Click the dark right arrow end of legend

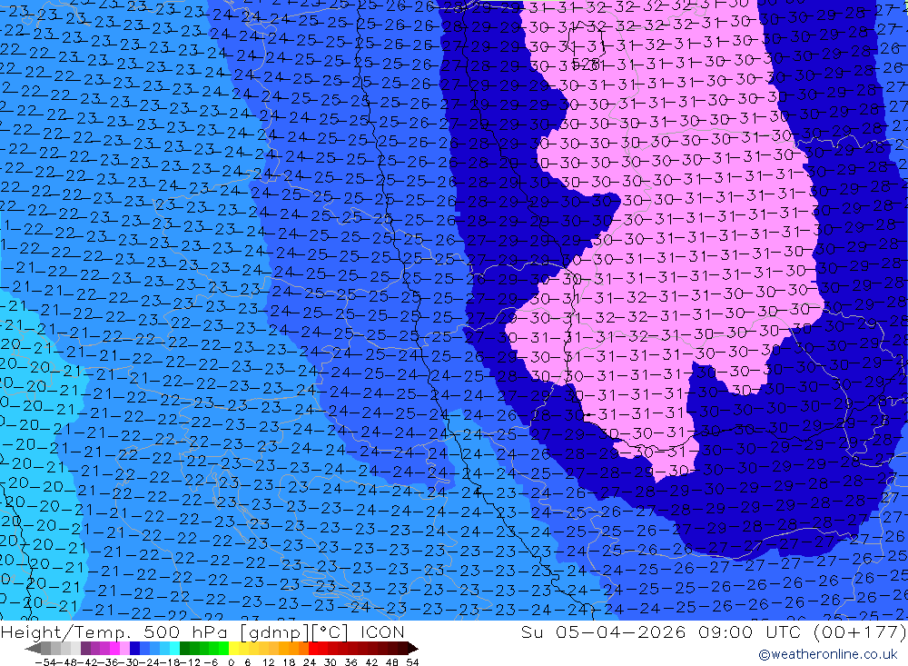pos(413,648)
